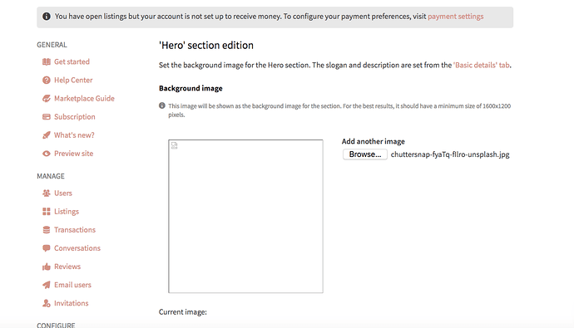Click the Help Center question mark icon

(46, 80)
